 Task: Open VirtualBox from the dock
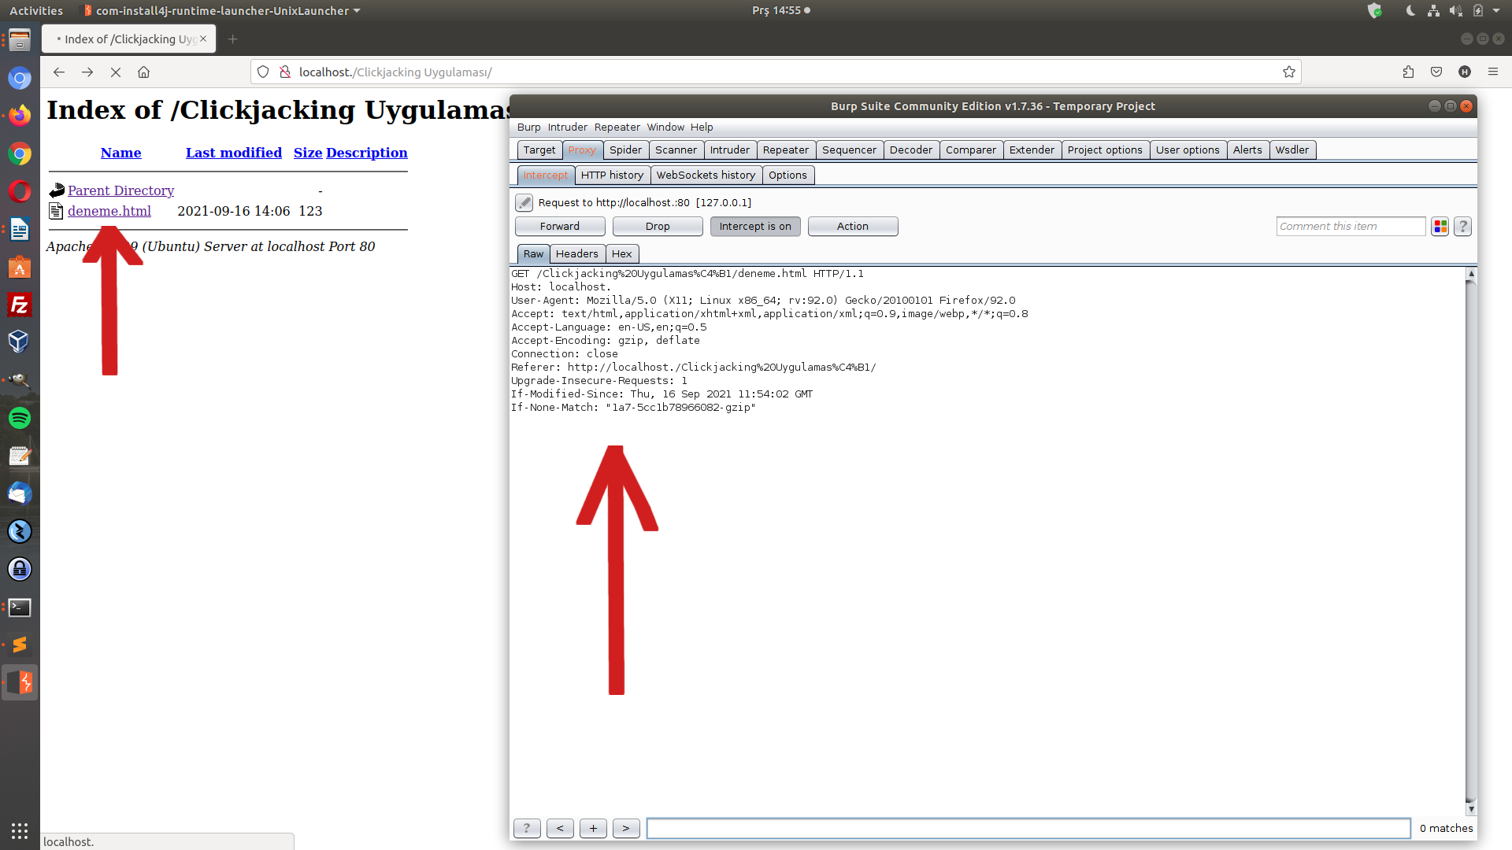coord(20,342)
